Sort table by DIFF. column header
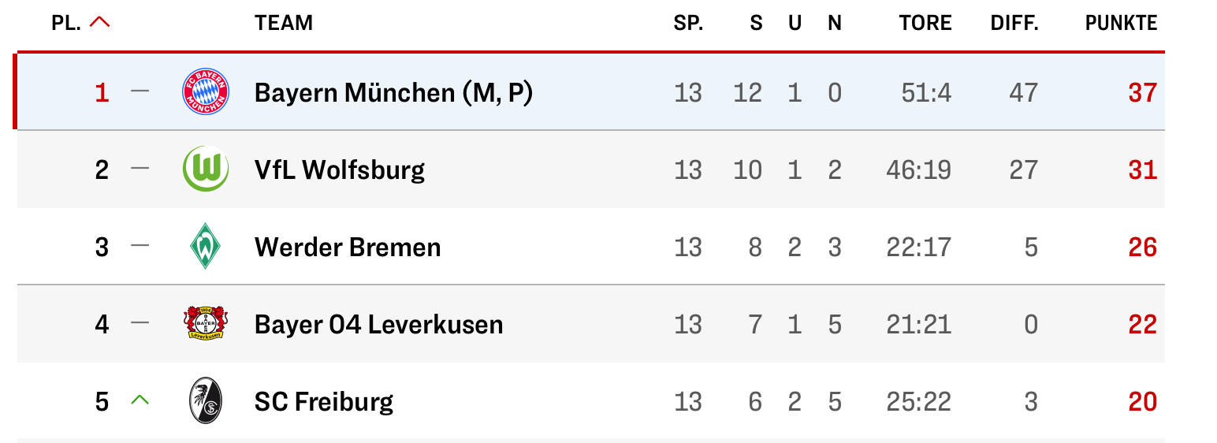 [1014, 24]
